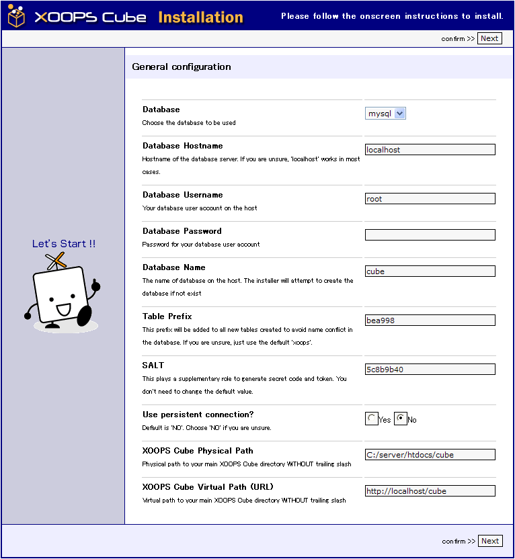Click the top Next button
This screenshot has height=559, width=515.
tap(489, 38)
